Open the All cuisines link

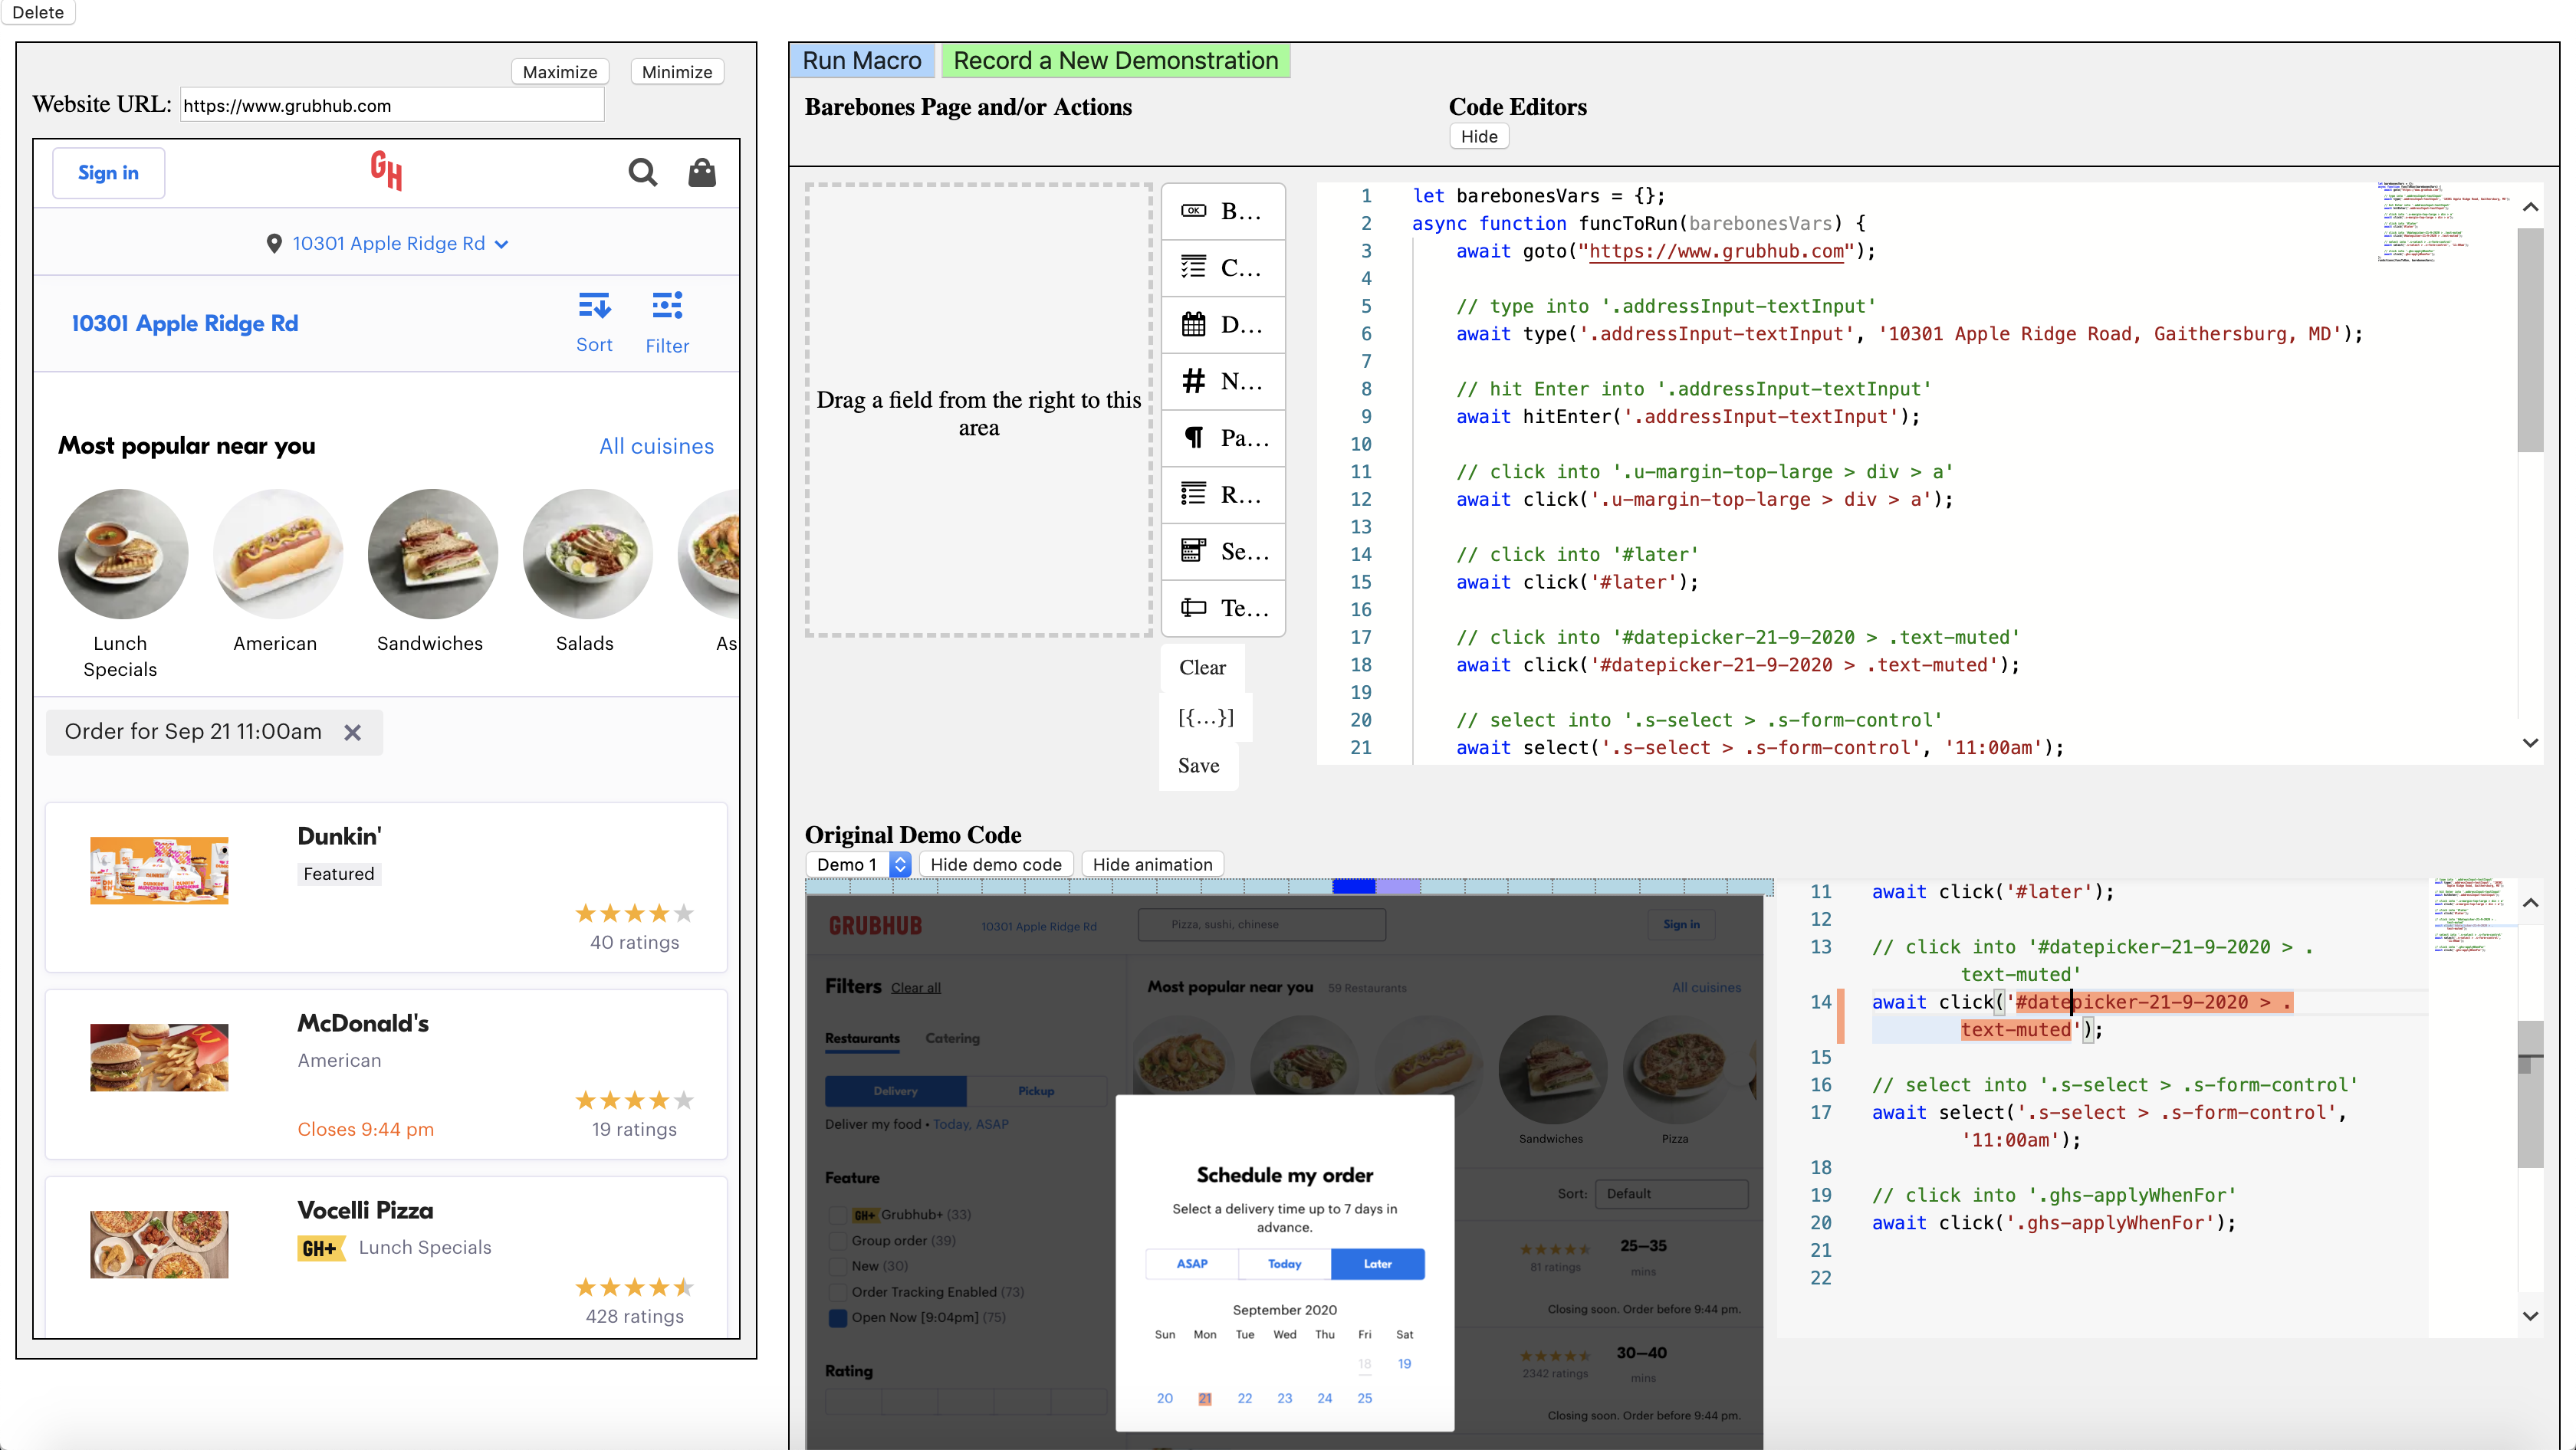(x=656, y=447)
